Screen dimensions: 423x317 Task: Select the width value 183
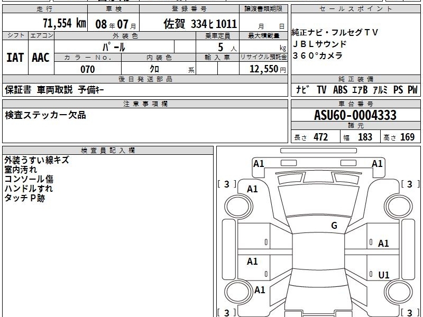point(365,137)
